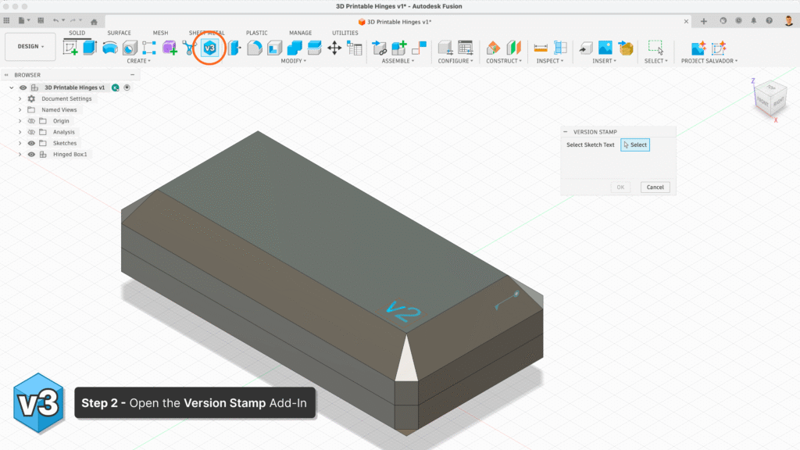Expand the Document Settings tree node
The width and height of the screenshot is (800, 450).
20,99
